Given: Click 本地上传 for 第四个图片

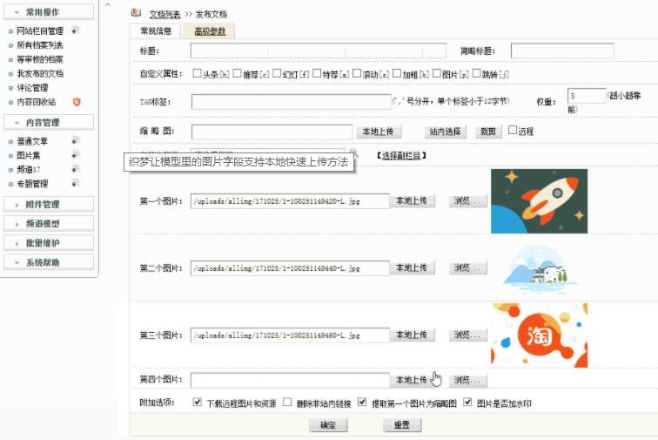Looking at the screenshot, I should (x=412, y=380).
